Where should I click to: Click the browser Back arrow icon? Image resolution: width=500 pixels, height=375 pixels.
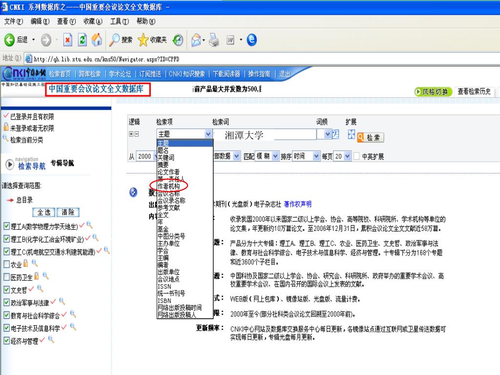[x=9, y=40]
